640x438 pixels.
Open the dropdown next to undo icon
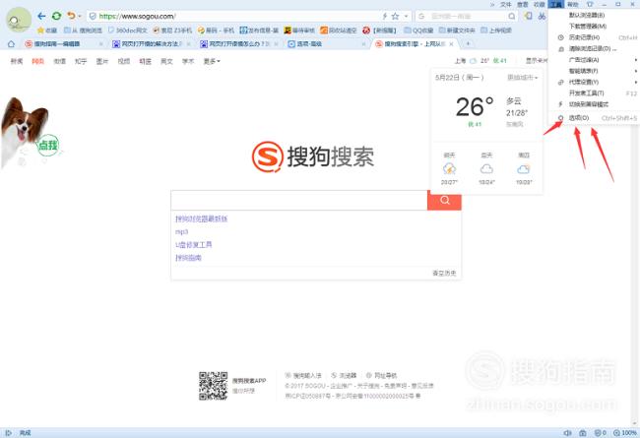tap(79, 17)
